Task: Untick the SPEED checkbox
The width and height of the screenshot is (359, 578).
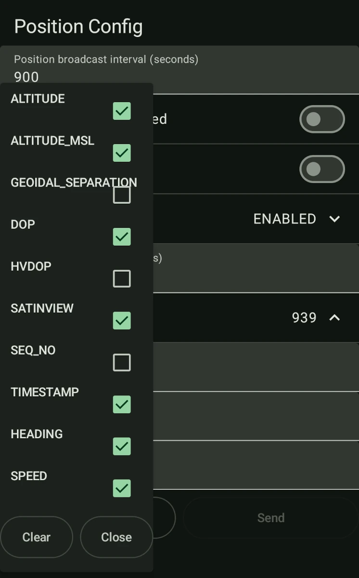Action: click(122, 488)
